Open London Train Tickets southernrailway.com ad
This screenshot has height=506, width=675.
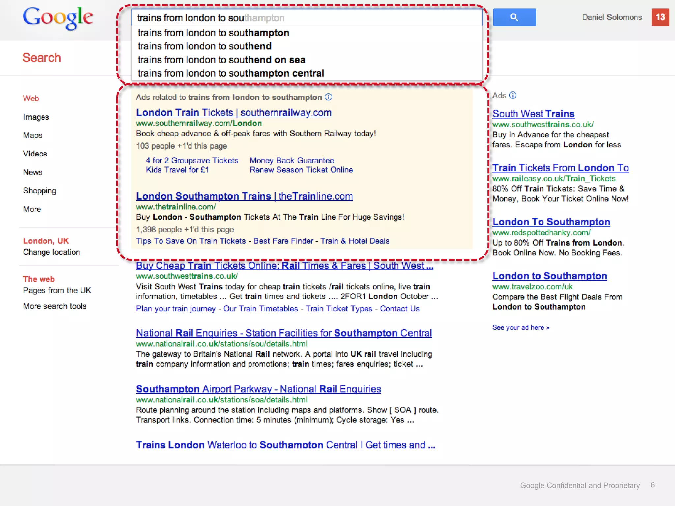tap(234, 113)
